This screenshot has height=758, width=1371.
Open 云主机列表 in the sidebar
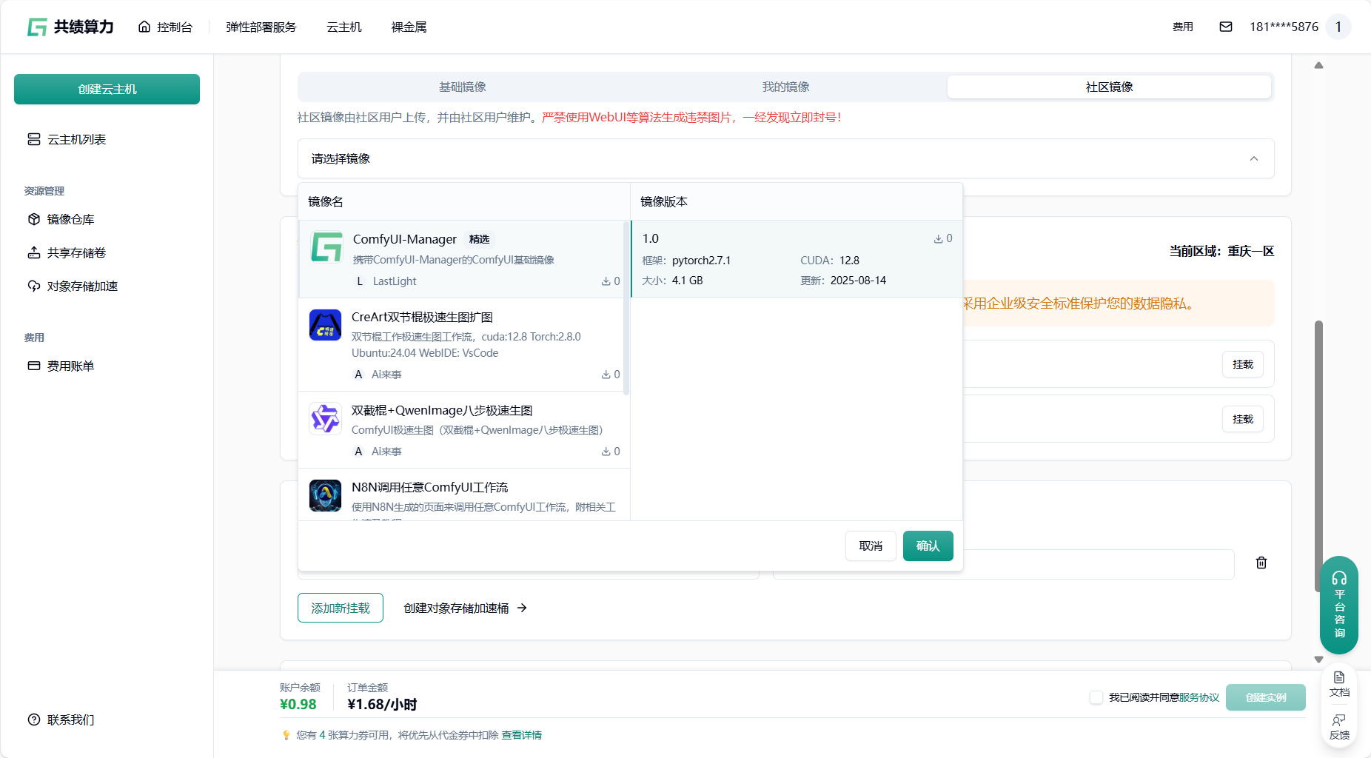tap(67, 139)
